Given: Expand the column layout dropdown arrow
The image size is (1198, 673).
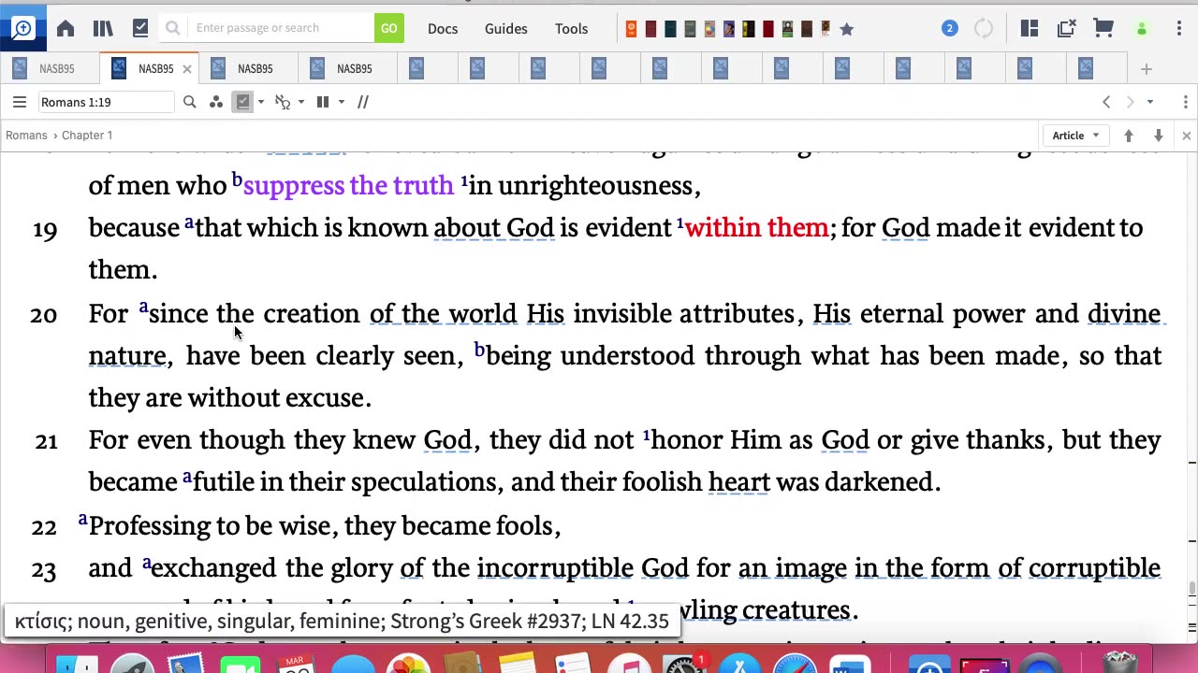Looking at the screenshot, I should click(341, 102).
